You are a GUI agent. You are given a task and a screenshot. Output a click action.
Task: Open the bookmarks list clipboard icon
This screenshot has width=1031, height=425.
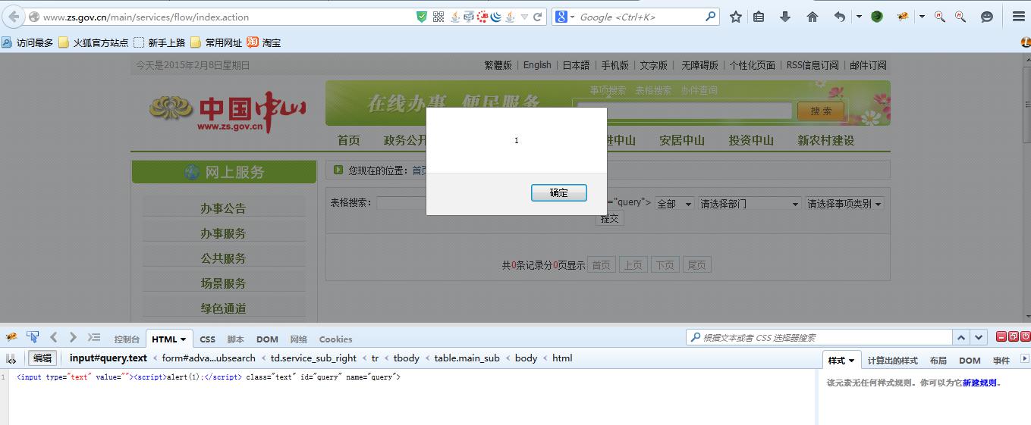(x=759, y=17)
